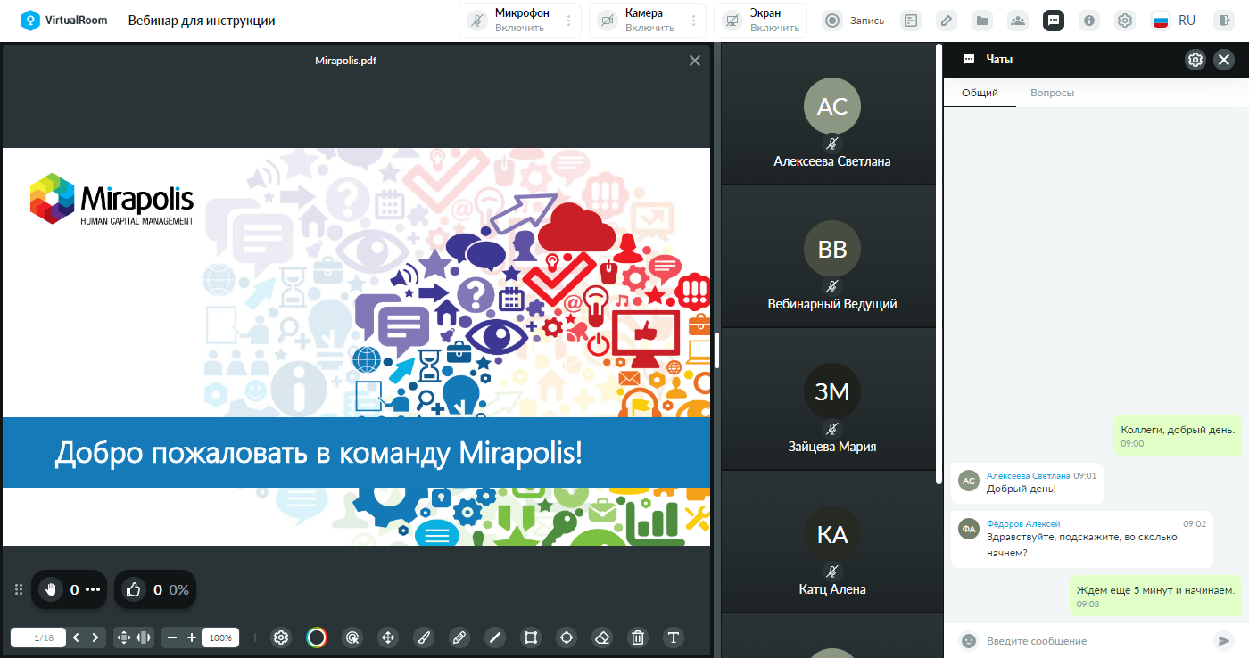Go to next PDF page

pyautogui.click(x=95, y=637)
